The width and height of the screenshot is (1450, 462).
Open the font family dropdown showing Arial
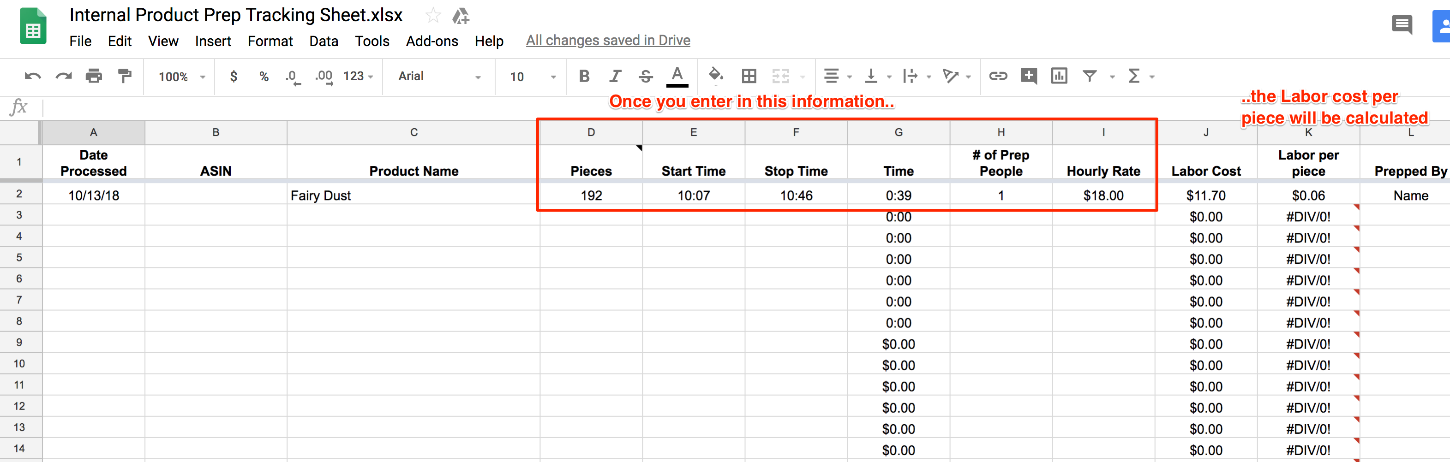438,77
